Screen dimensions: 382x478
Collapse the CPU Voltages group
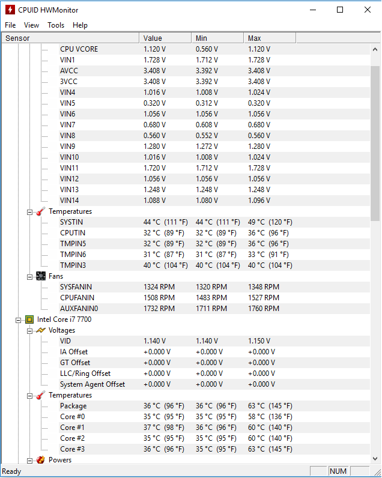tap(29, 331)
